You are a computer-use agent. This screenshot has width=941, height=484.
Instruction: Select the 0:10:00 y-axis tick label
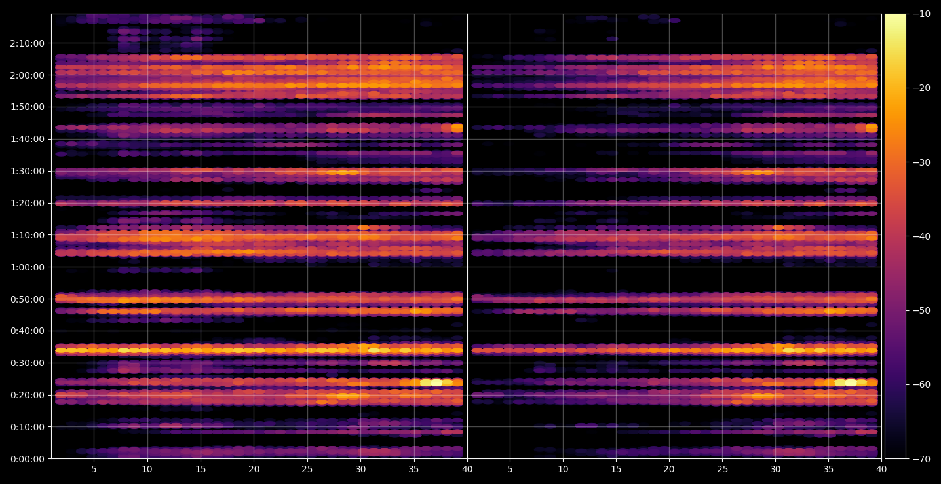click(x=28, y=426)
